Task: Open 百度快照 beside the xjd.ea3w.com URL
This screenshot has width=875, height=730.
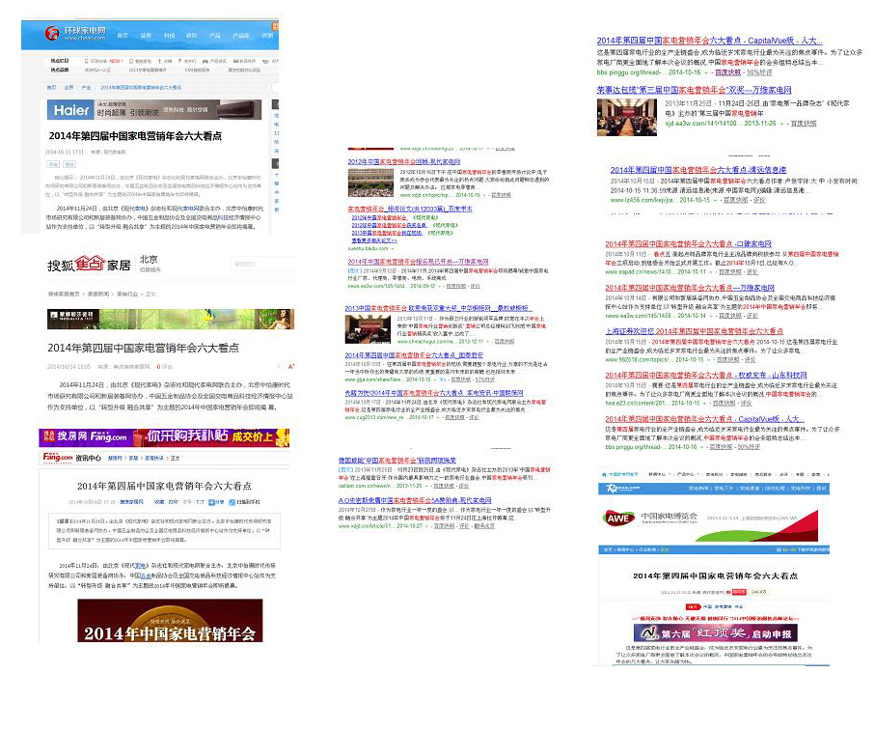Action: (x=803, y=124)
